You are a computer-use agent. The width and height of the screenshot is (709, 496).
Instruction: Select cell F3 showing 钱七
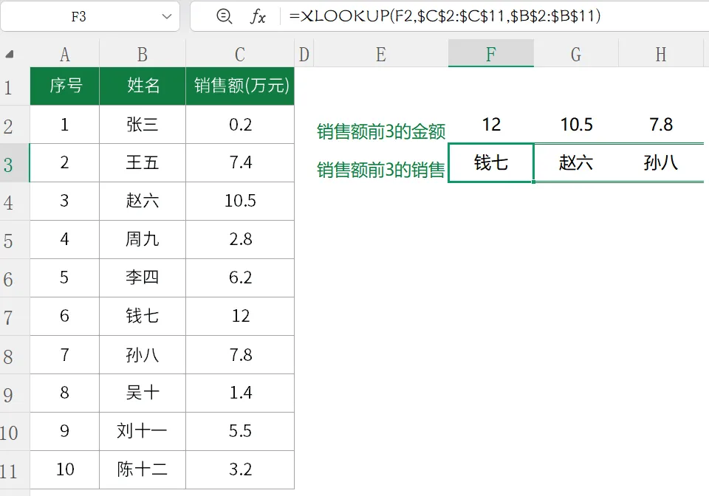tap(491, 163)
